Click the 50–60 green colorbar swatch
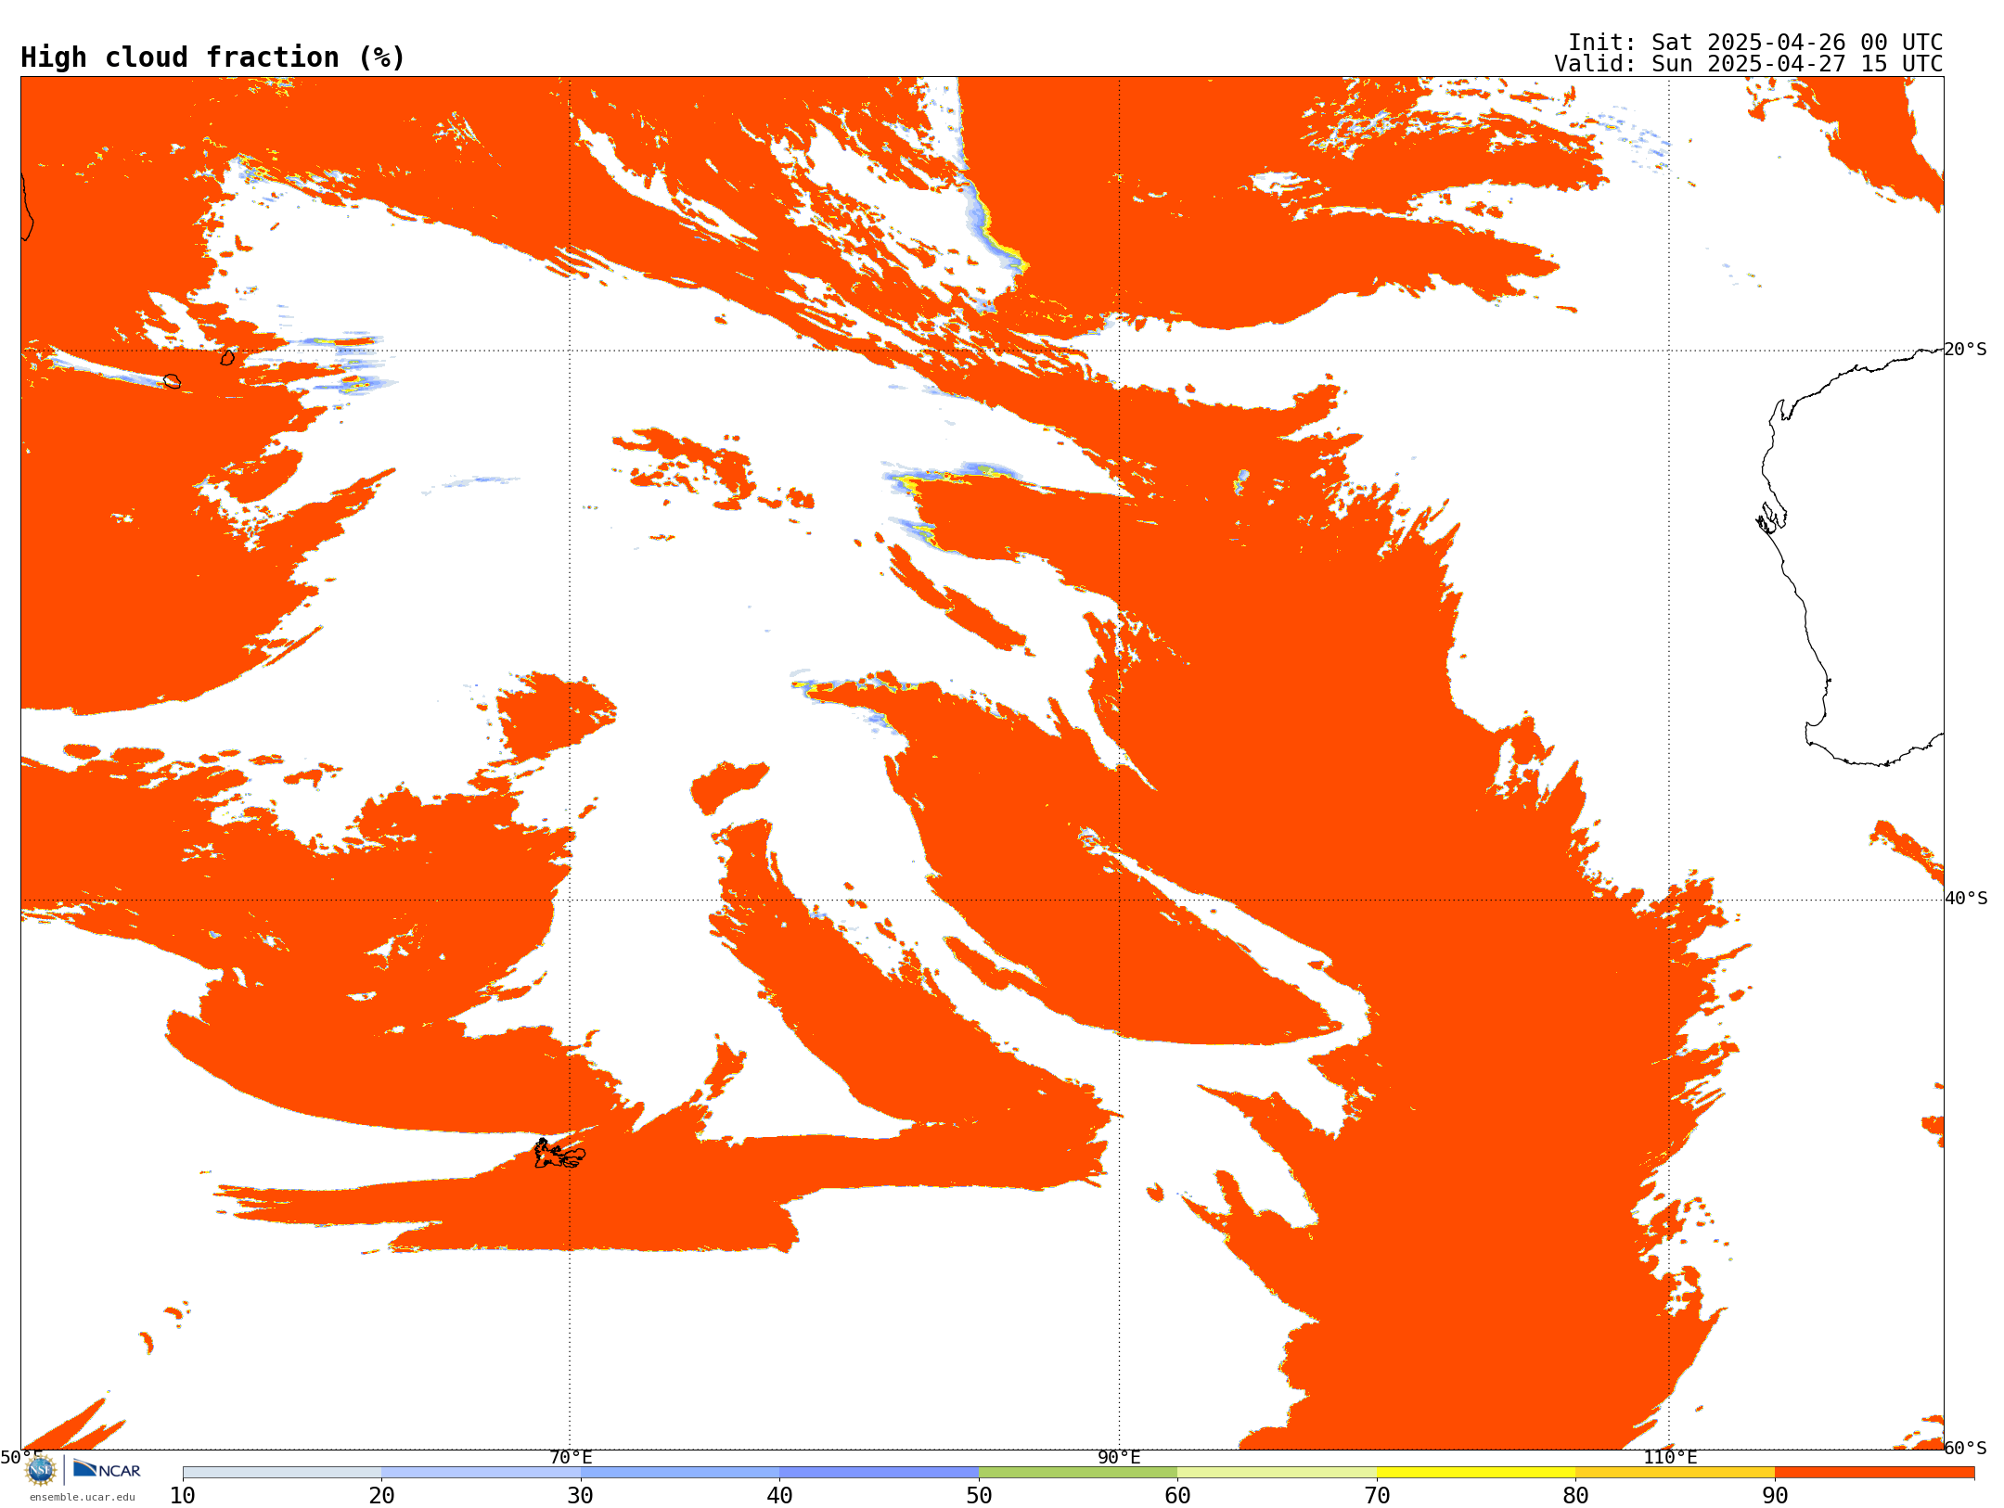 point(1078,1473)
